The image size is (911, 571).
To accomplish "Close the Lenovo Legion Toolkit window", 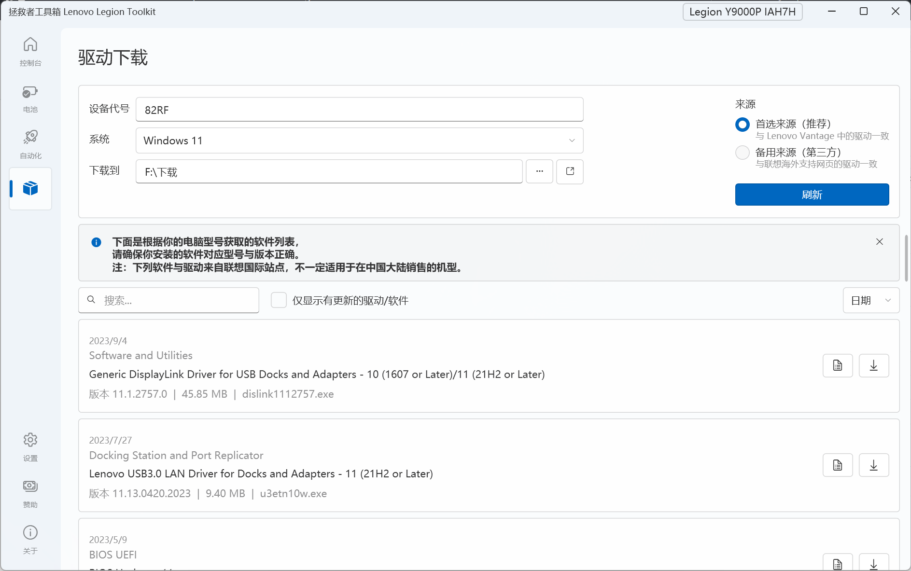I will 896,11.
